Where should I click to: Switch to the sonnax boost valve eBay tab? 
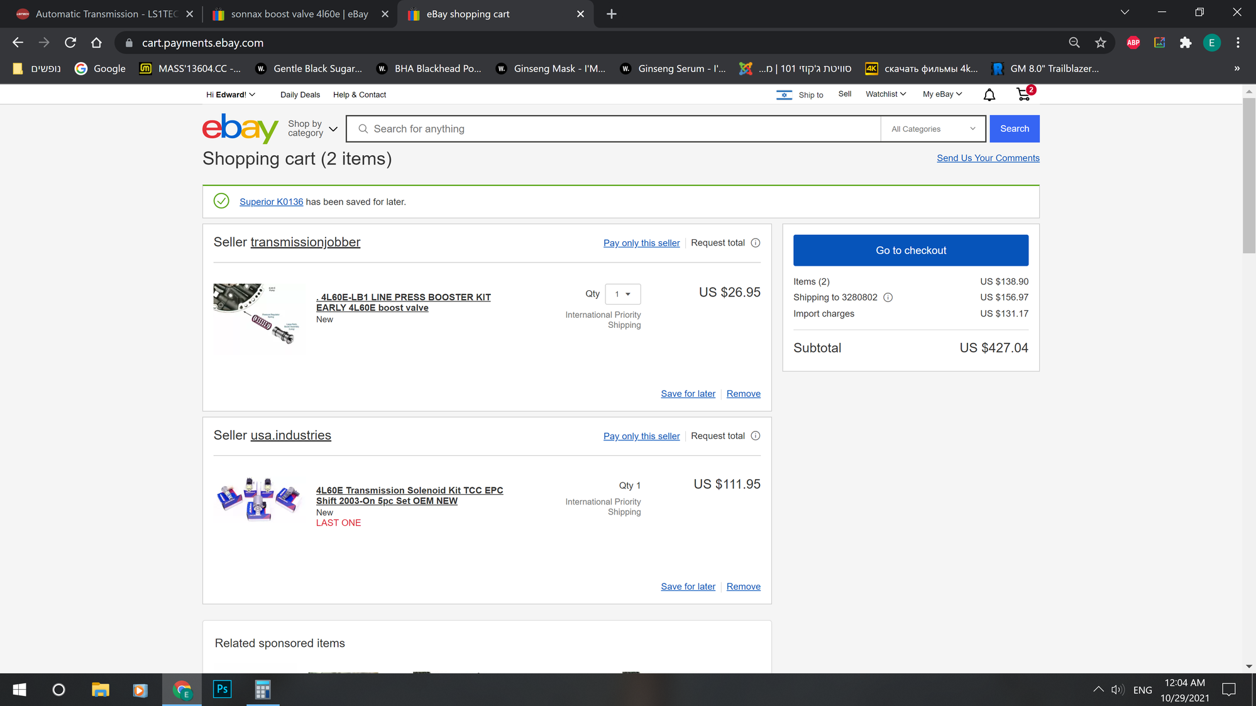[x=299, y=14]
